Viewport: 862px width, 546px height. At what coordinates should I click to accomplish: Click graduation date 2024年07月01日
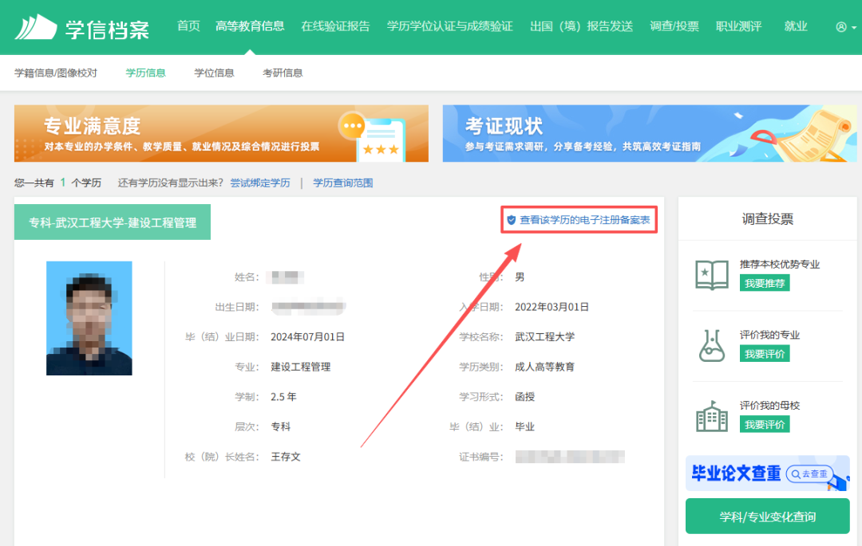(308, 337)
